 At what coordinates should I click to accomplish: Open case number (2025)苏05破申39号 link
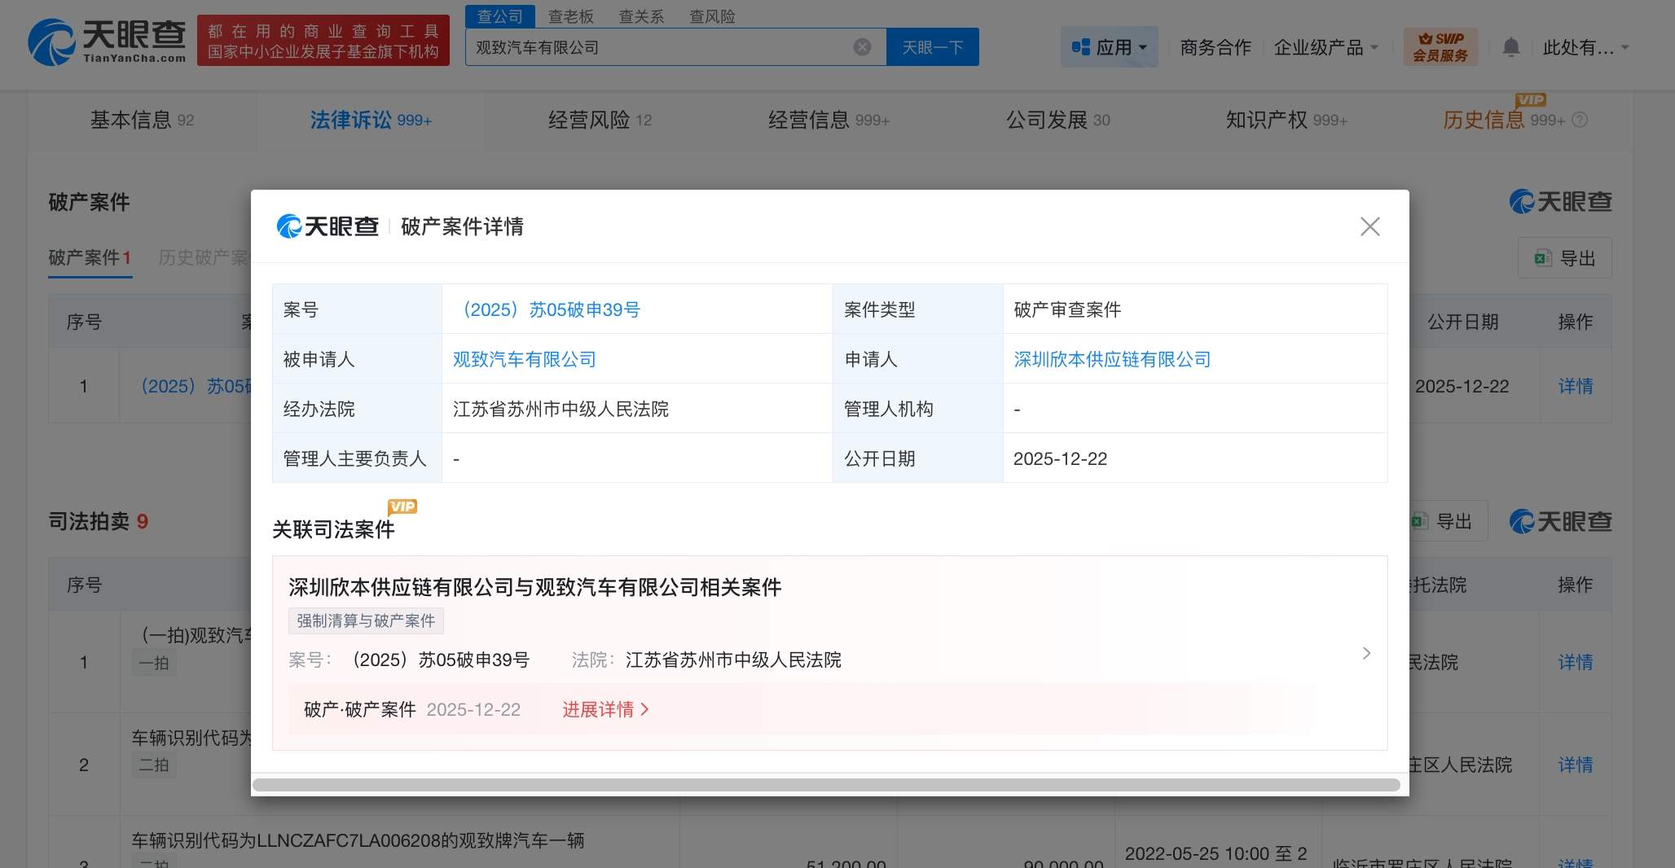551,309
